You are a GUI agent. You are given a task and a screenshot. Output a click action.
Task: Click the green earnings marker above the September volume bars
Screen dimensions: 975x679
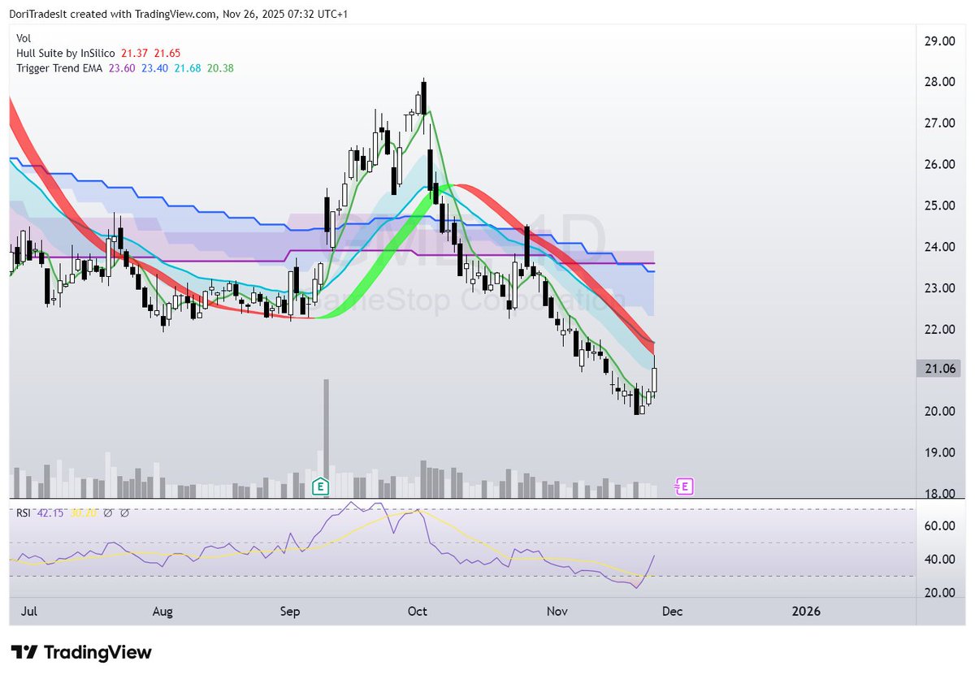coord(320,486)
